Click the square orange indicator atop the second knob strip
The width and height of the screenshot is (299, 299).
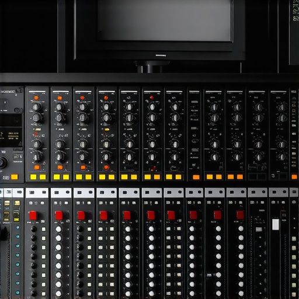pos(60,98)
